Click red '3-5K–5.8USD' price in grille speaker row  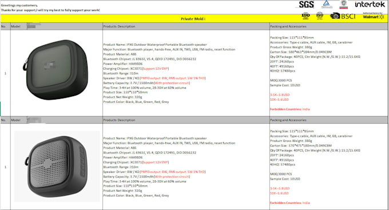[x=280, y=188]
